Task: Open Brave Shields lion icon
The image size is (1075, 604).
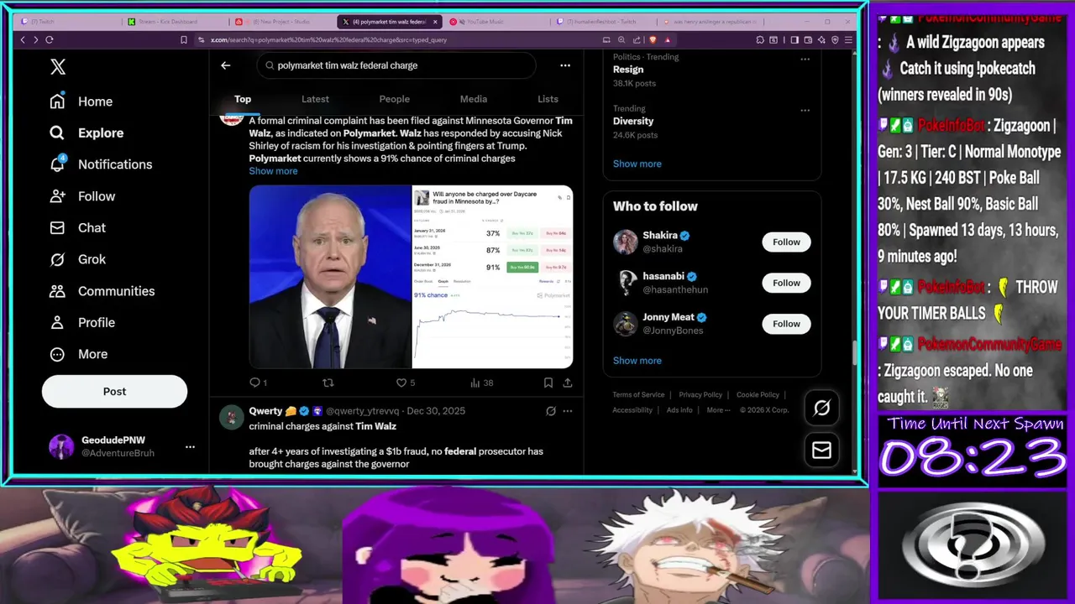Action: coord(653,39)
